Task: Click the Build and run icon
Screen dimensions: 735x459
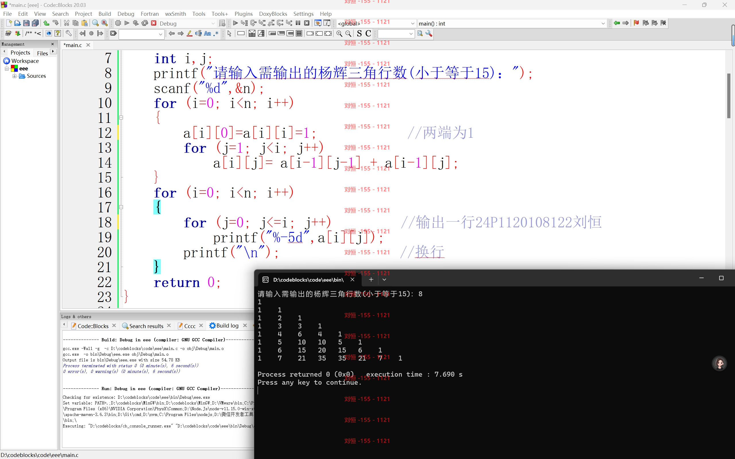Action: point(136,23)
